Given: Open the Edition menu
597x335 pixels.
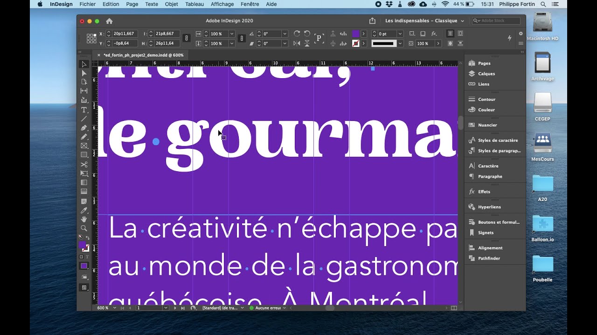Looking at the screenshot, I should pyautogui.click(x=111, y=4).
